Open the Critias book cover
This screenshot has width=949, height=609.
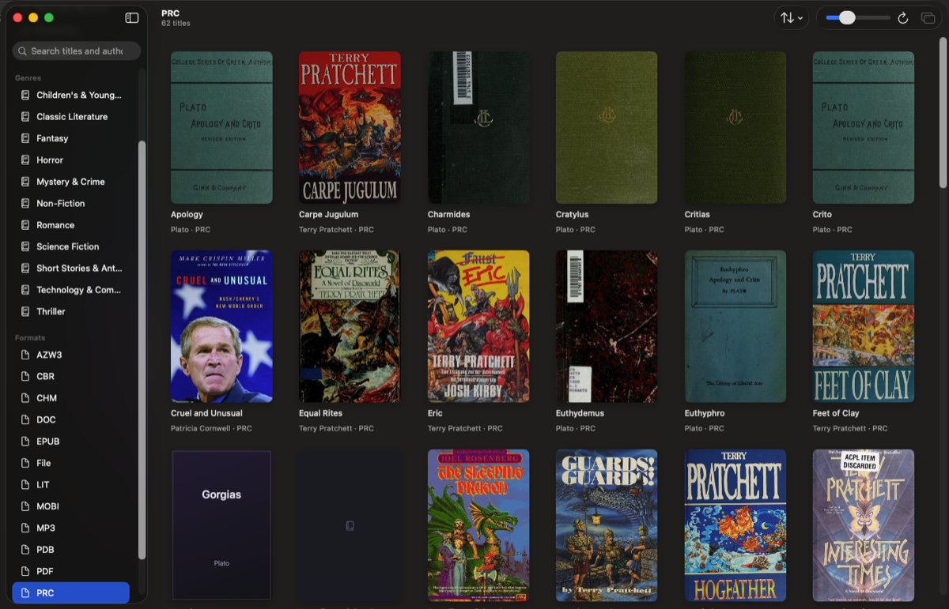coord(735,128)
